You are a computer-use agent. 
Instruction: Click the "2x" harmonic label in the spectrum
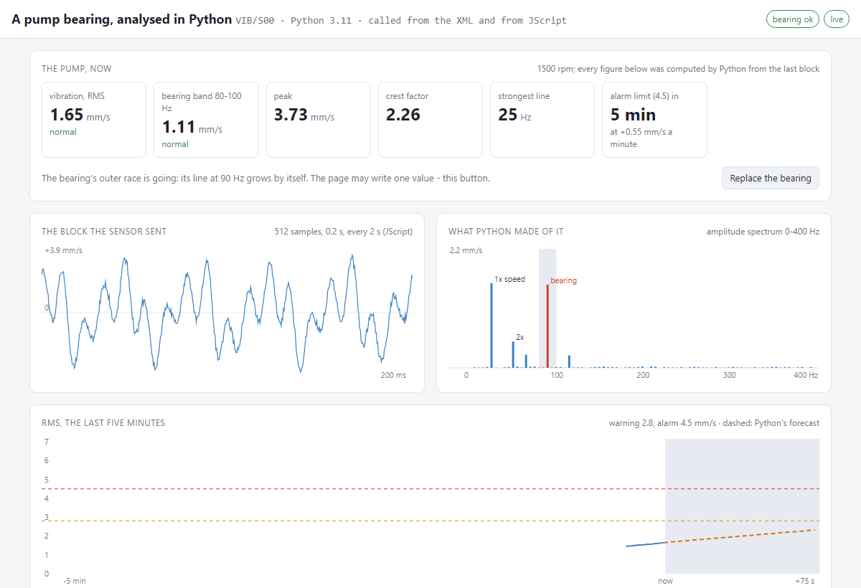(x=520, y=337)
